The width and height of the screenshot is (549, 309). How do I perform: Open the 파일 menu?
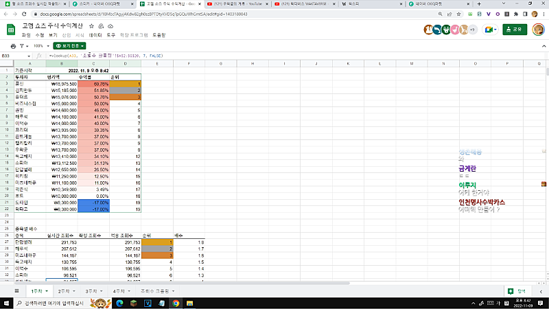click(26, 35)
